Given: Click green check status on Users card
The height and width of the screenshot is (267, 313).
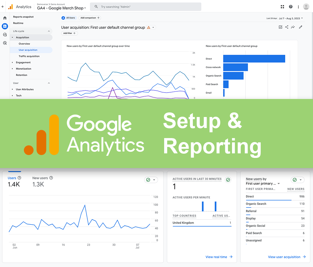Looking at the screenshot, I should (x=148, y=180).
